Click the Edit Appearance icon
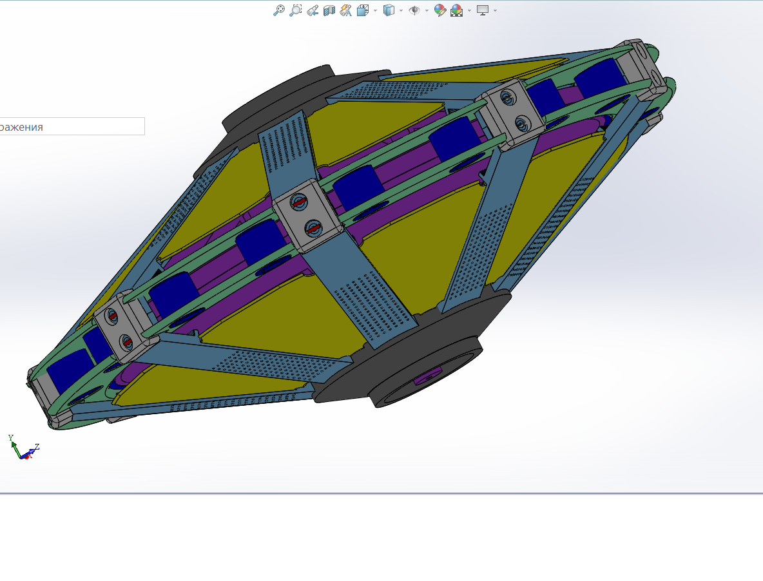 coord(440,10)
